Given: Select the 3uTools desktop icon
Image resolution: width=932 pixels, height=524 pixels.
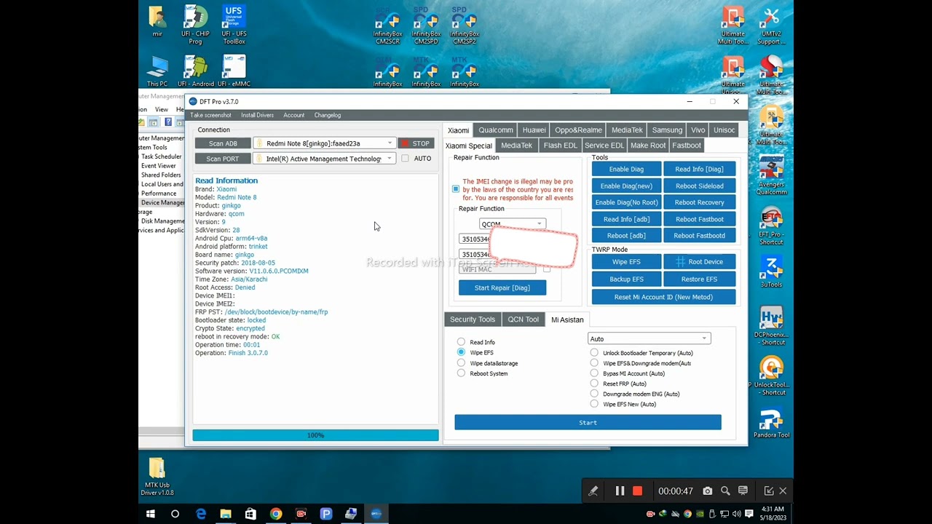Looking at the screenshot, I should point(771,271).
